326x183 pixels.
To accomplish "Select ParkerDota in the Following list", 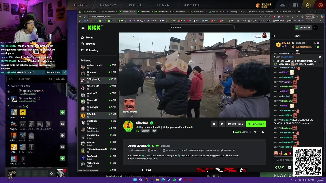I will coord(98,164).
